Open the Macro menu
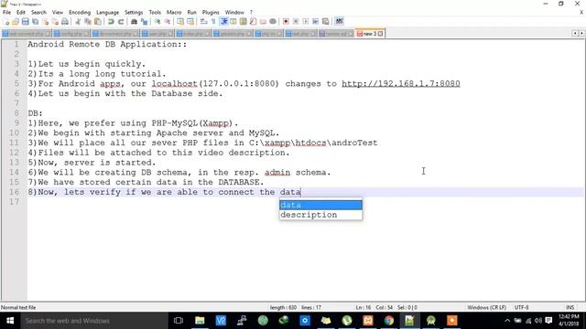The image size is (586, 329). coord(174,12)
